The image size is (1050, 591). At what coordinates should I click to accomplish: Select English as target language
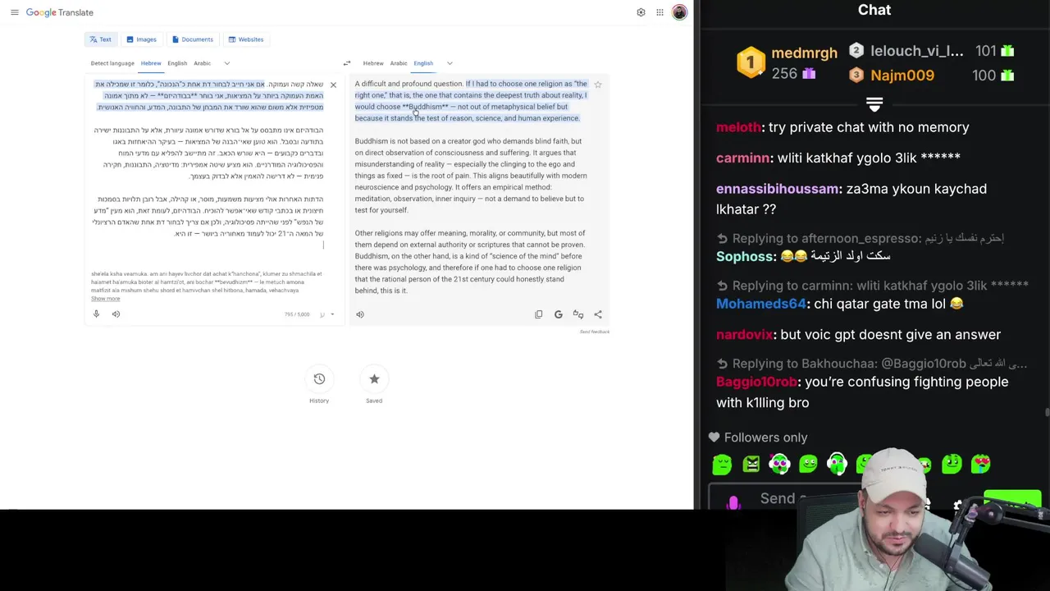423,63
